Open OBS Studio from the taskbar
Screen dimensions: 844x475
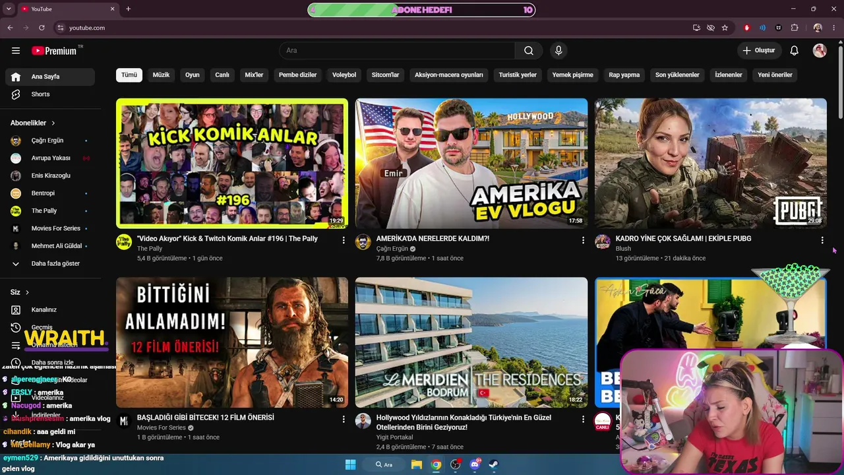[455, 464]
